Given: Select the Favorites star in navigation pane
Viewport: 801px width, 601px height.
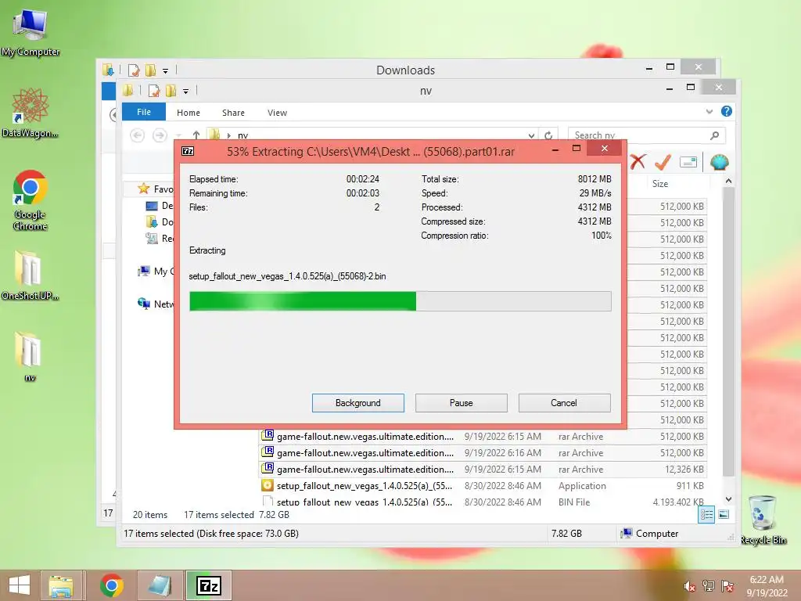Looking at the screenshot, I should (x=144, y=189).
